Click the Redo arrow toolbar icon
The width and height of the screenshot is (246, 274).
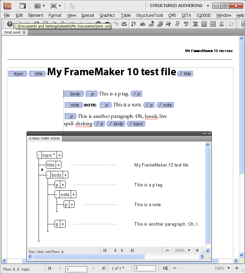click(116, 24)
